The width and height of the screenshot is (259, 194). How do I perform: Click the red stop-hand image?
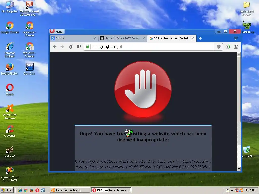[143, 89]
